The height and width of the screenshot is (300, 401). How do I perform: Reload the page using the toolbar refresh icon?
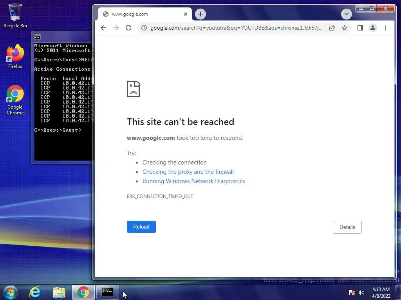[x=128, y=28]
